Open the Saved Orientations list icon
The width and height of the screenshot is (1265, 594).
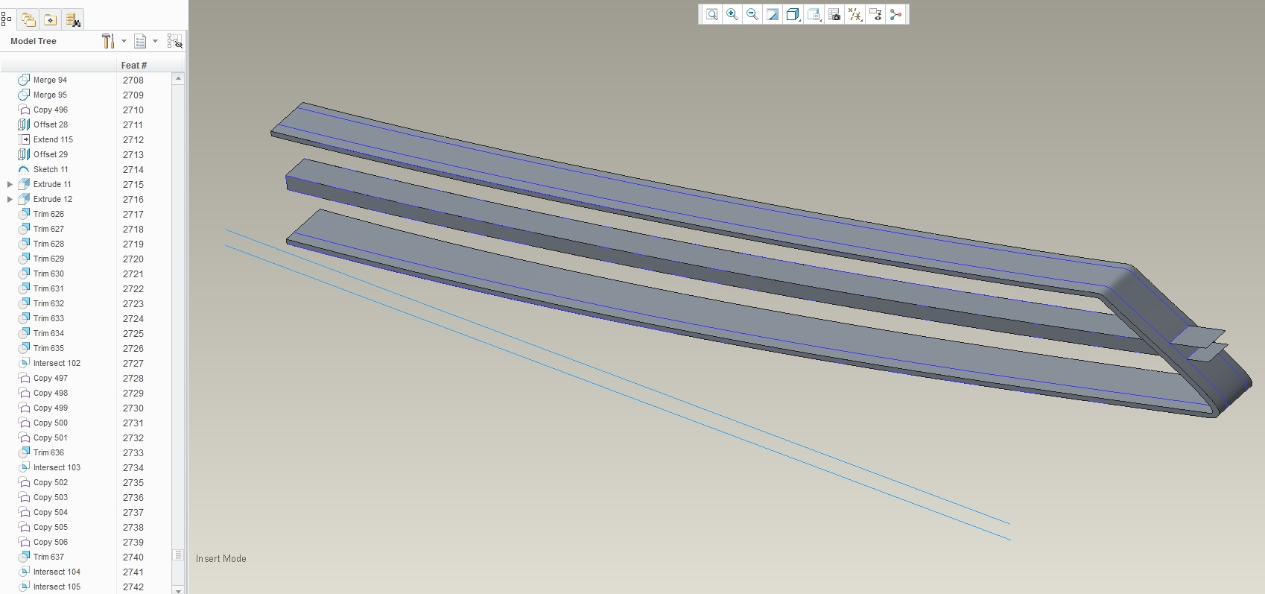click(x=814, y=14)
